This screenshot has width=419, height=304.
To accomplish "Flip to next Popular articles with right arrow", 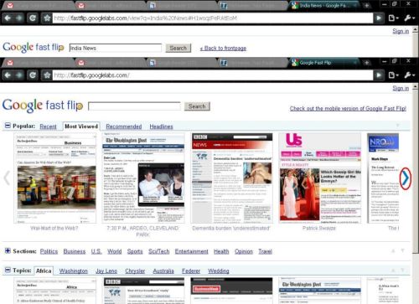I will tap(406, 178).
